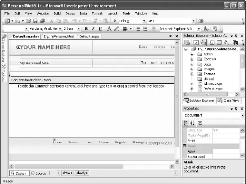Click the Refresh icon in Solution Explorer

(196, 42)
